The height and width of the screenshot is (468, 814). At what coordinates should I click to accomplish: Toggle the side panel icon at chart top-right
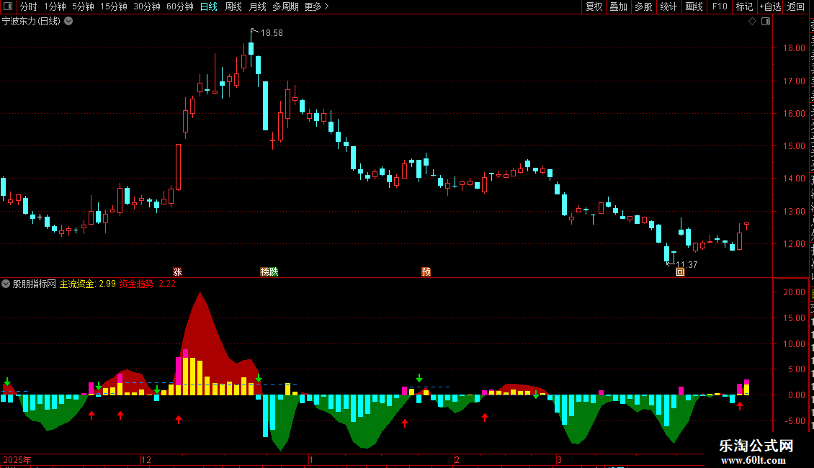[x=766, y=22]
